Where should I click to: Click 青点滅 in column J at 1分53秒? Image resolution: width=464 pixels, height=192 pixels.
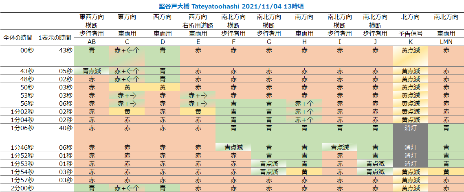pyautogui.click(x=375, y=164)
